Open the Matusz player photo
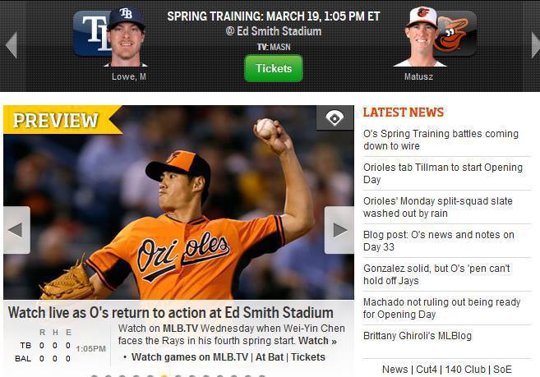Viewport: 540px width, 377px height. 421,37
